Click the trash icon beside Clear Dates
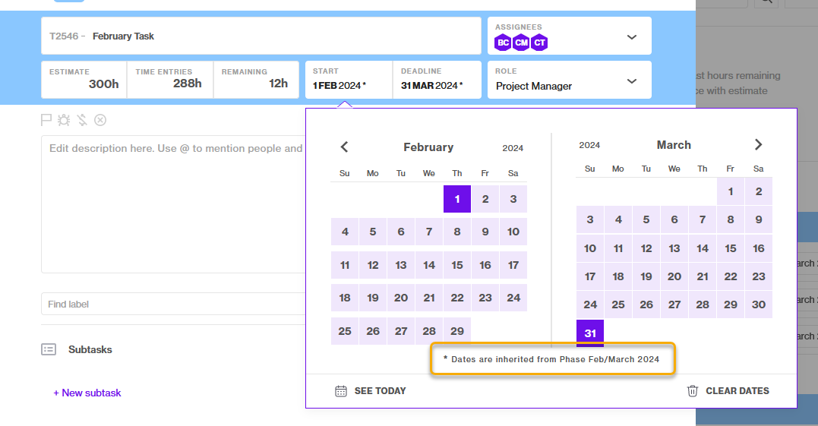 coord(692,391)
